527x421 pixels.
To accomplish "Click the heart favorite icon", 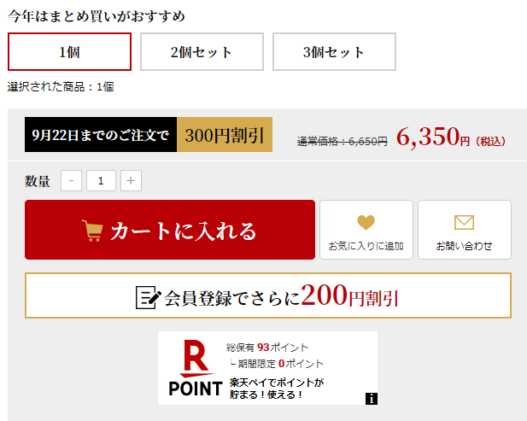I will 366,224.
